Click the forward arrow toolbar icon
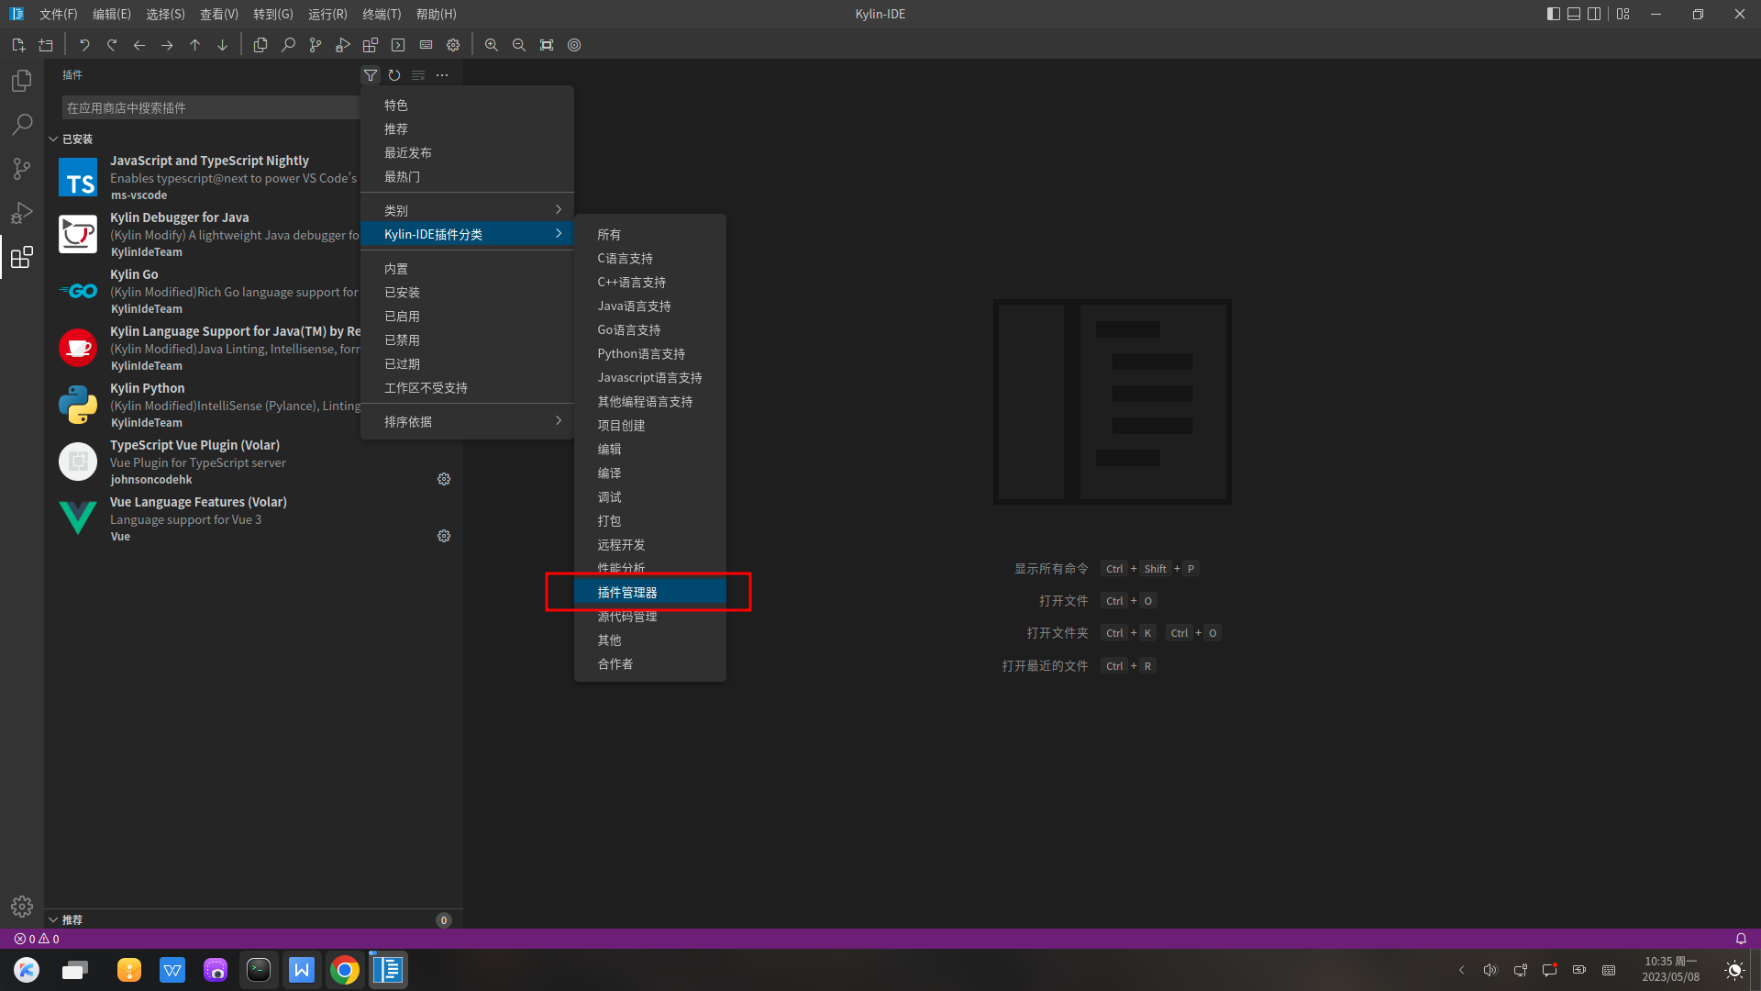 coord(167,45)
